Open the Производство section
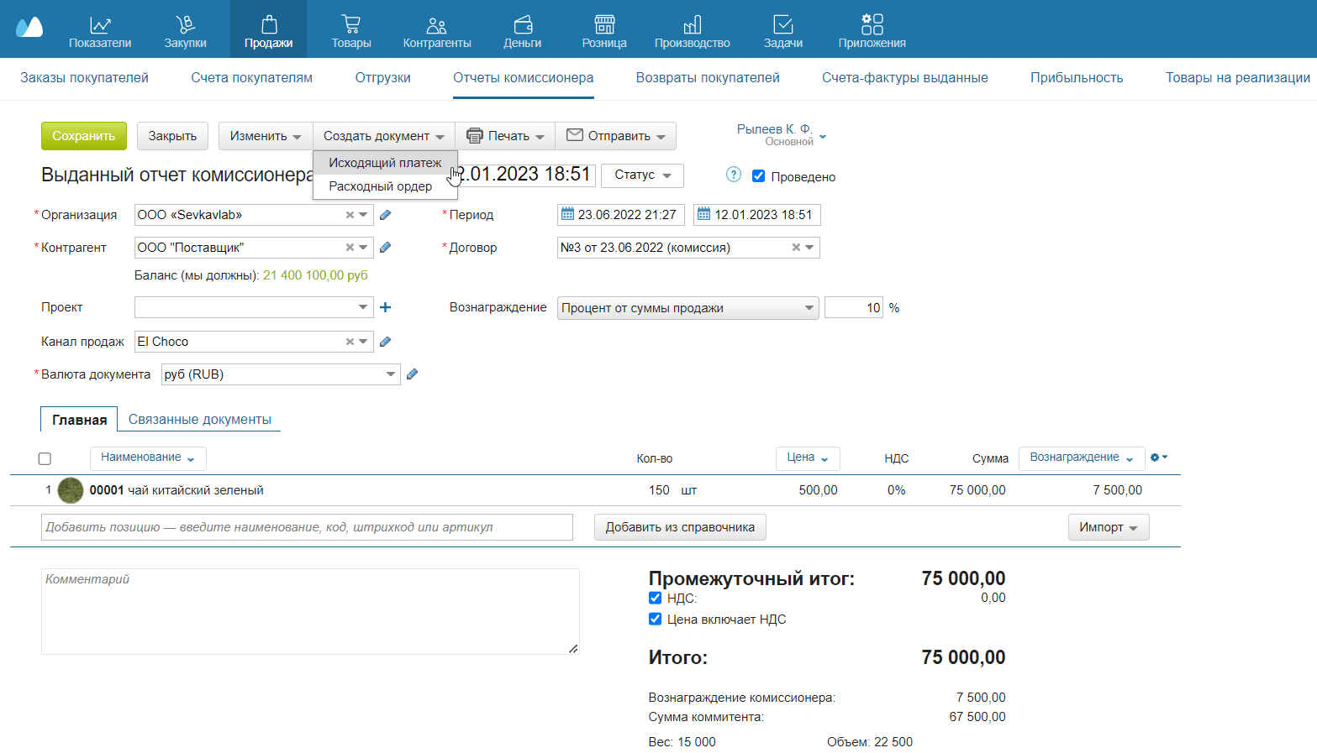Viewport: 1317px width, 753px height. [692, 31]
